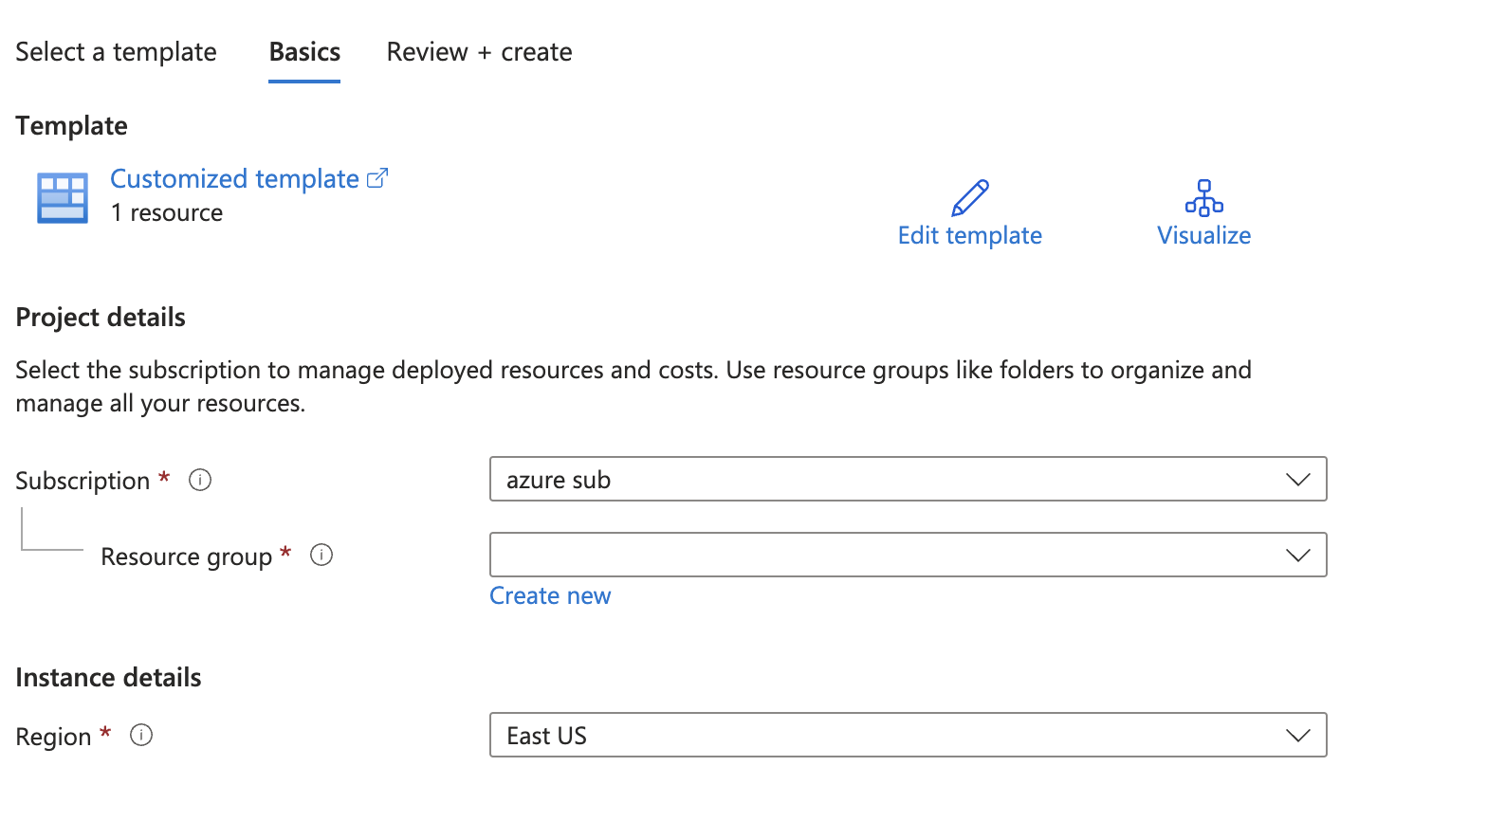Click the Visualize text label
This screenshot has width=1487, height=821.
pos(1203,236)
